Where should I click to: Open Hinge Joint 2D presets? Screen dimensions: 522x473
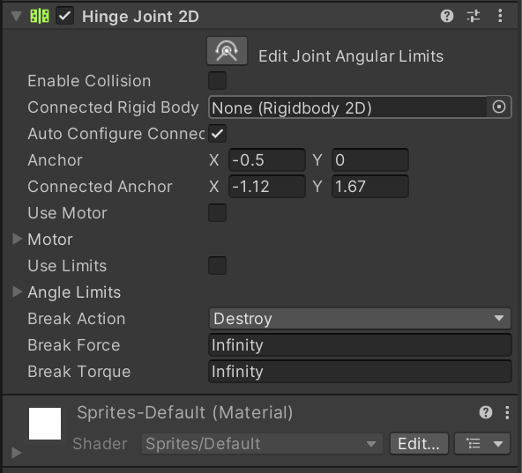(x=474, y=16)
